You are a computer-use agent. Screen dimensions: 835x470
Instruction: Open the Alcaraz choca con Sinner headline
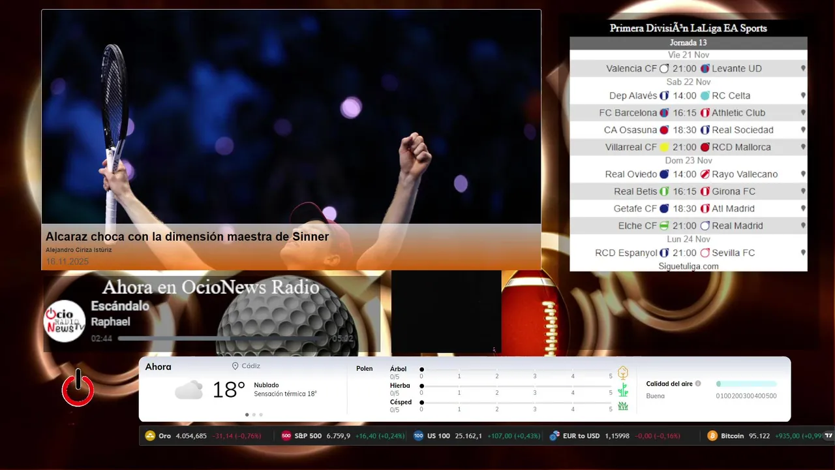[x=187, y=236]
